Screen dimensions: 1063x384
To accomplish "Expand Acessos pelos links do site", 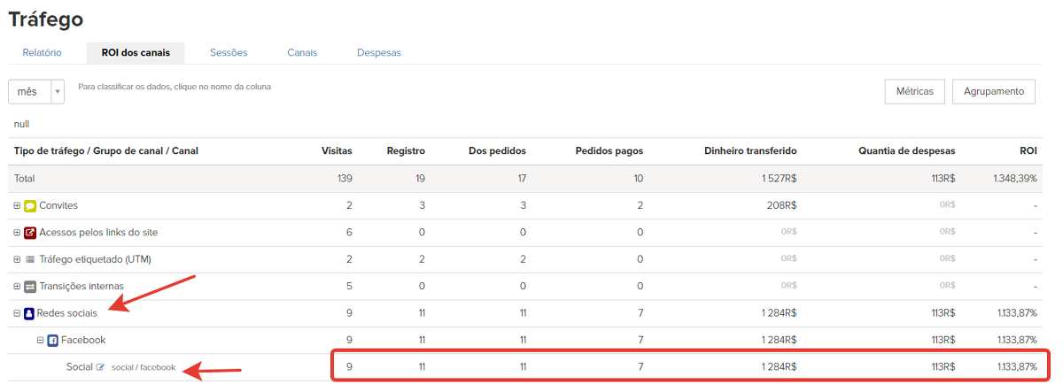I will pyautogui.click(x=17, y=233).
